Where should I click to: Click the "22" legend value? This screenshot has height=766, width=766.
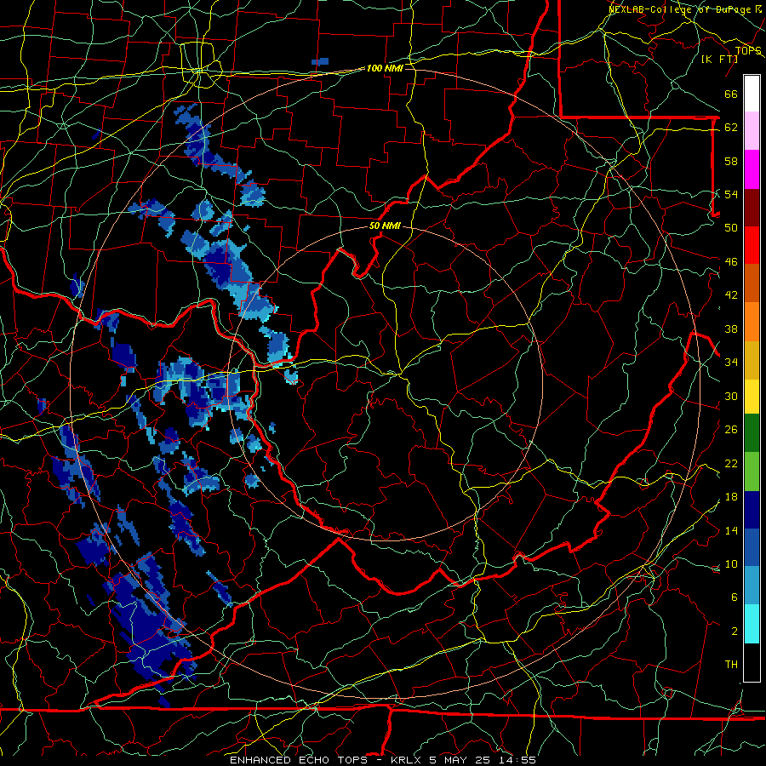tap(731, 463)
